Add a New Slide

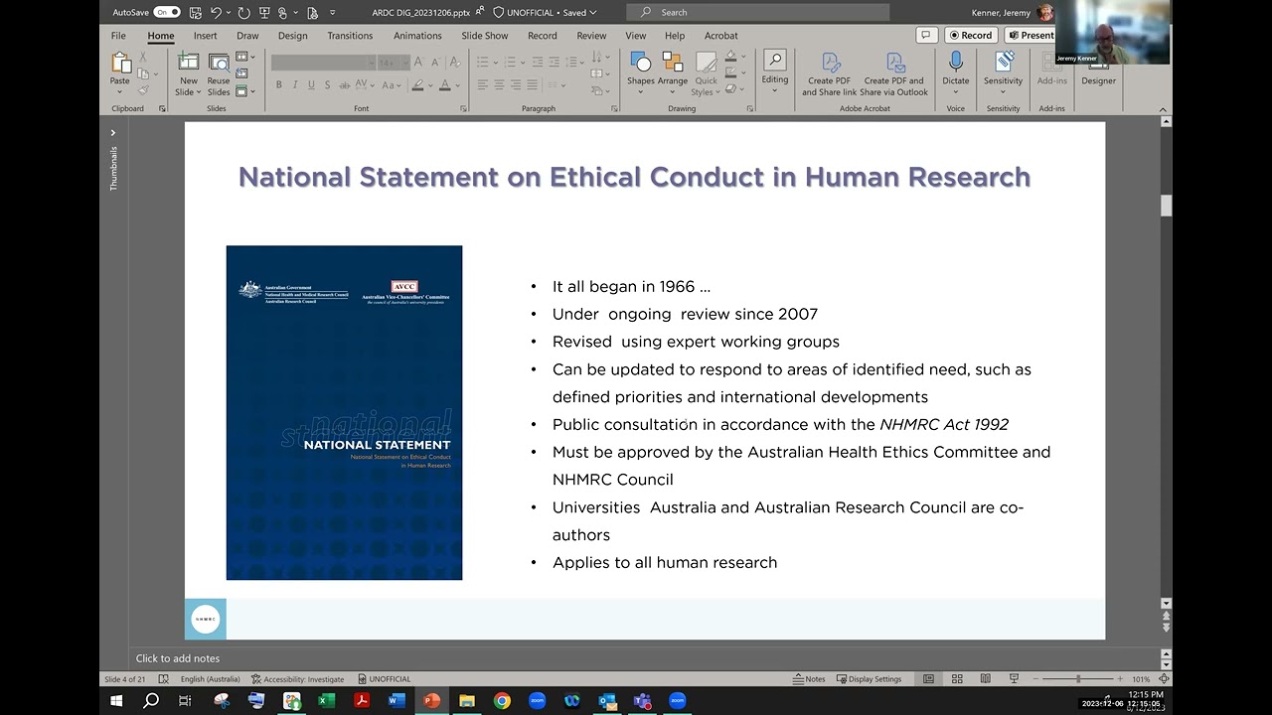[x=188, y=72]
